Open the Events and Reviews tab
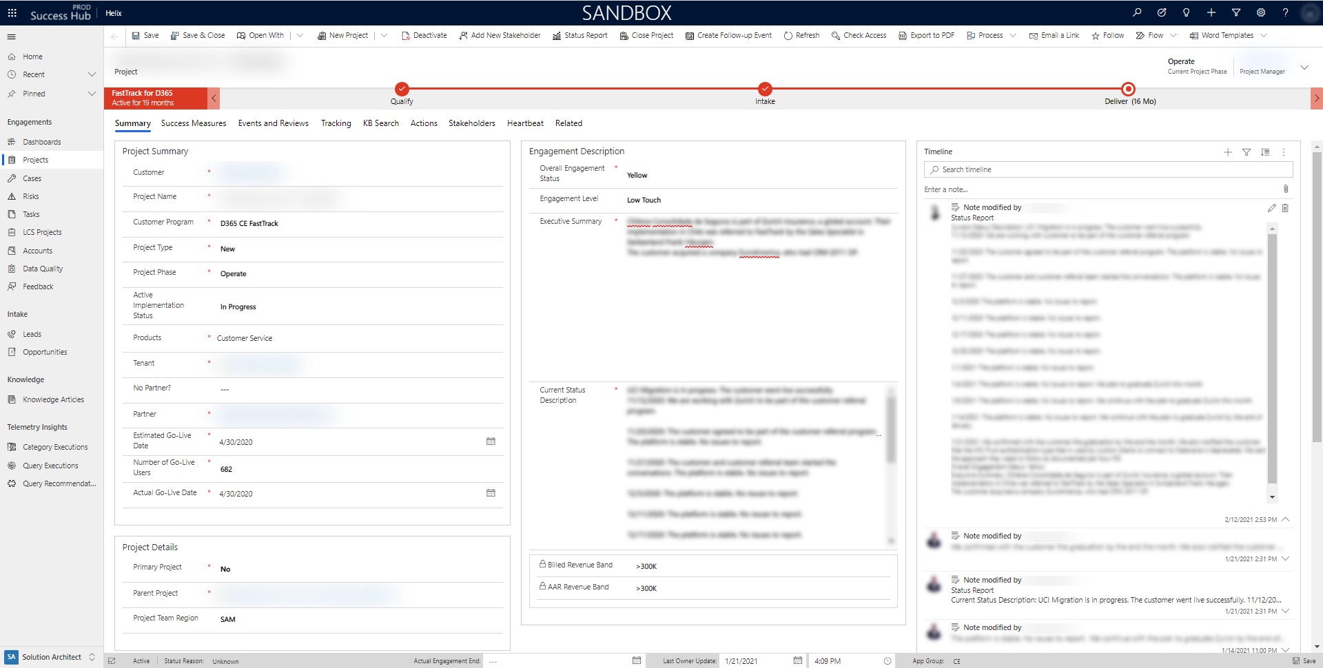This screenshot has height=668, width=1323. pos(273,123)
